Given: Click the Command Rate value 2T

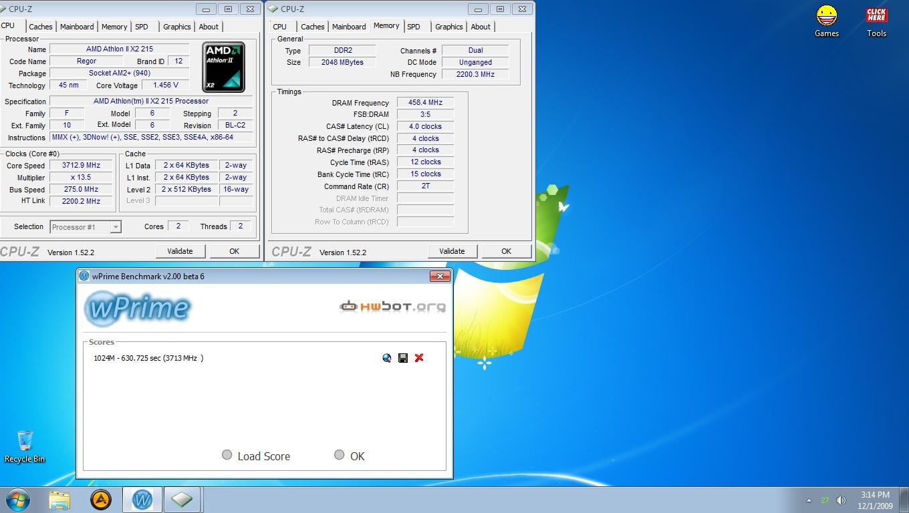Looking at the screenshot, I should pyautogui.click(x=425, y=186).
